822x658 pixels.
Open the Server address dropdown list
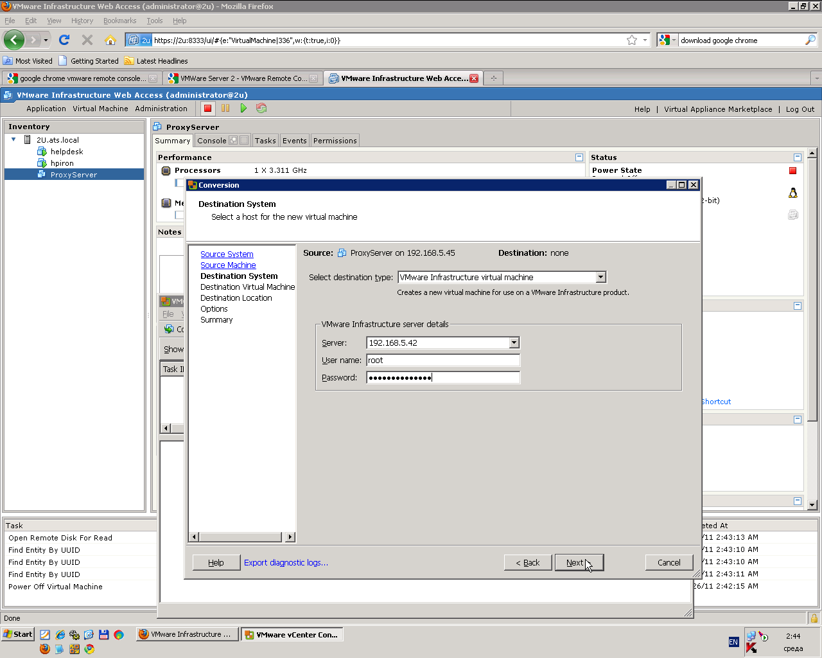tap(514, 343)
